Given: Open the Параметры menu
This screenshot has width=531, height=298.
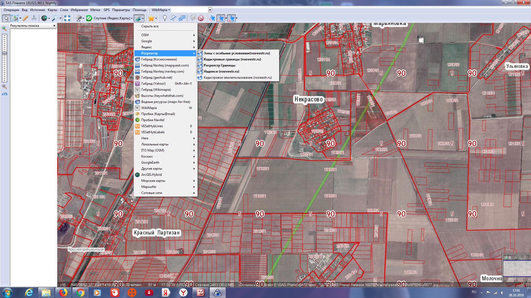Looking at the screenshot, I should (121, 10).
